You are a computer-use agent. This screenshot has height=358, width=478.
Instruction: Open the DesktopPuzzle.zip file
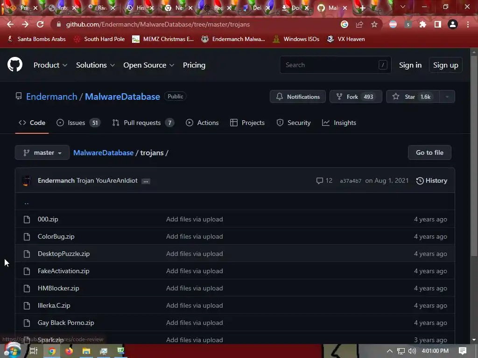[63, 254]
